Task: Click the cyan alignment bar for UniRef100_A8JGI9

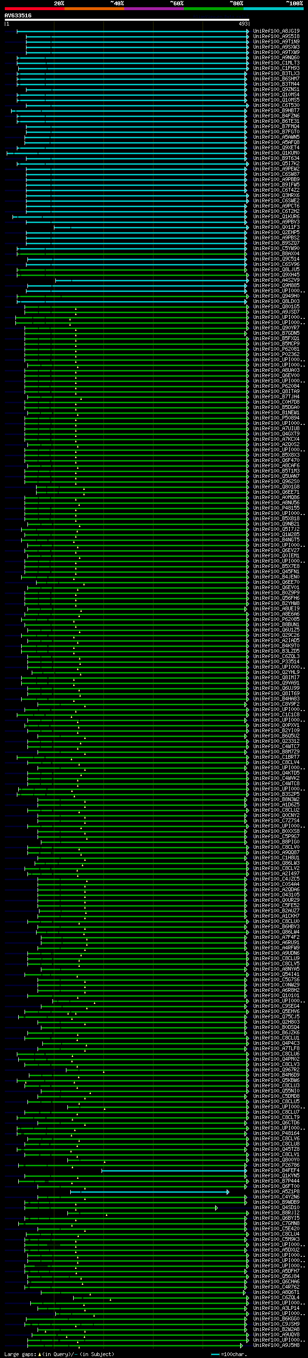Action: coord(133,31)
